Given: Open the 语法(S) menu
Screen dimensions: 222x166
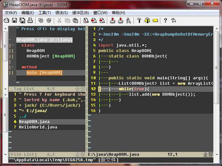Looking at the screenshot, I should 61,13.
